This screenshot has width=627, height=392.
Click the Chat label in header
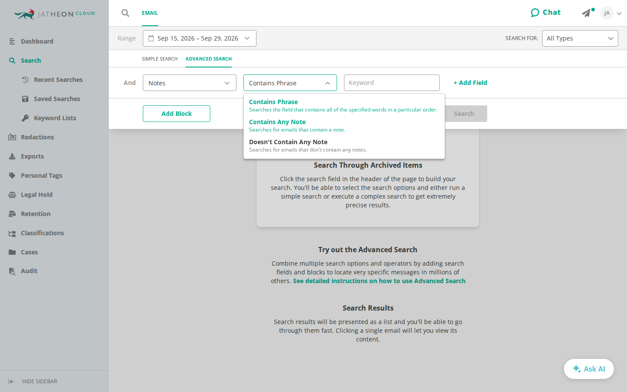point(552,13)
